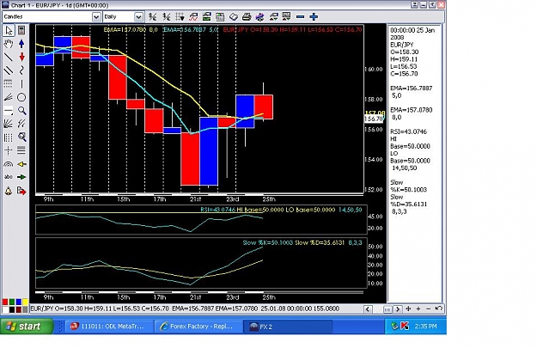Select the hand pan tool

(9, 44)
